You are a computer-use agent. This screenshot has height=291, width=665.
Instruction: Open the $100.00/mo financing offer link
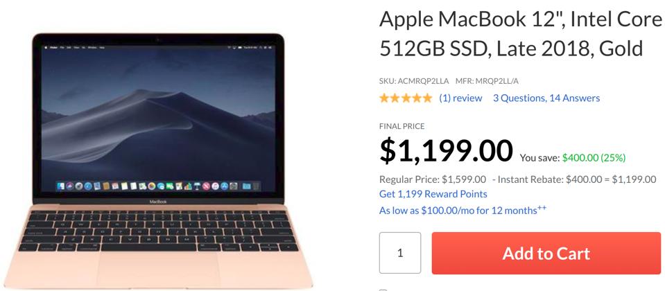[x=463, y=210]
